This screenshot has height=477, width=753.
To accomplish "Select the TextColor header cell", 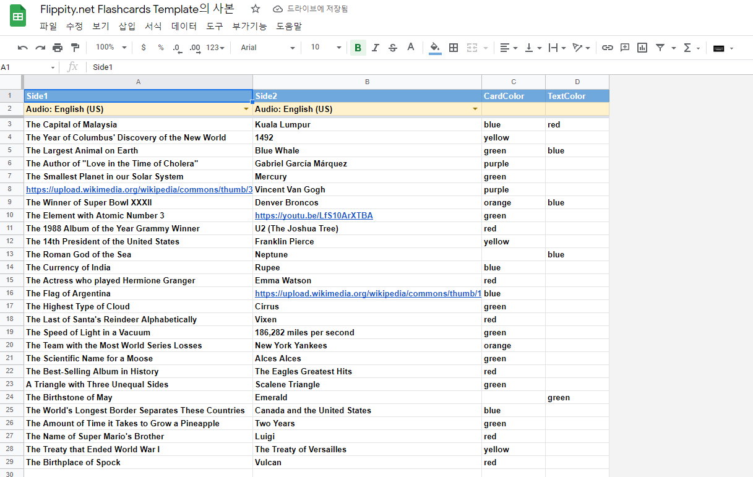I will coord(577,96).
